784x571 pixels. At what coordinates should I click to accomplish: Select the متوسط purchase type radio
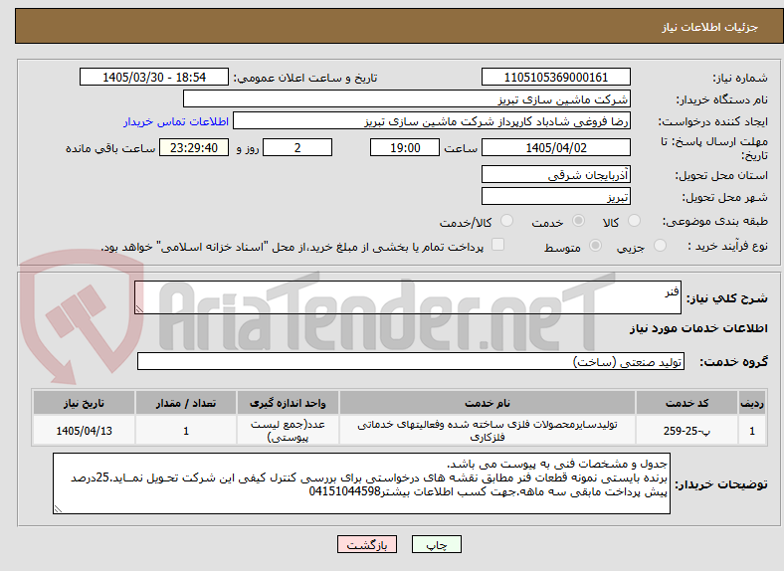pos(595,246)
